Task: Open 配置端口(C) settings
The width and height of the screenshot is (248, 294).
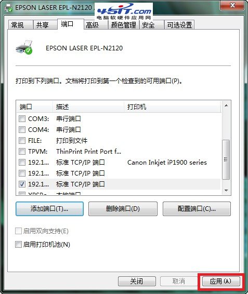Action: click(x=197, y=209)
